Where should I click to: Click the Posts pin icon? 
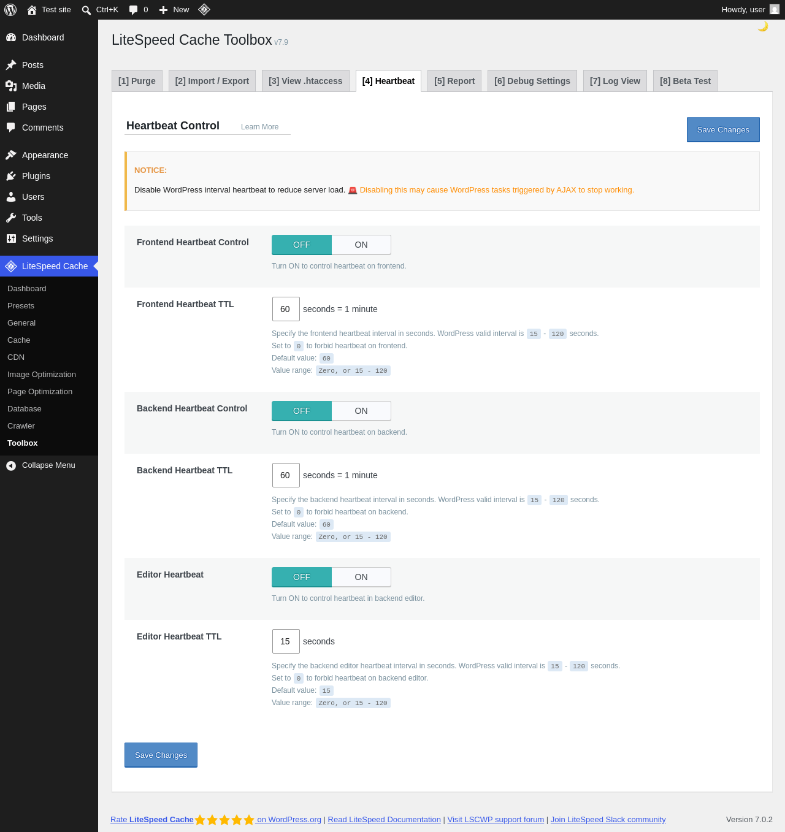coord(11,65)
